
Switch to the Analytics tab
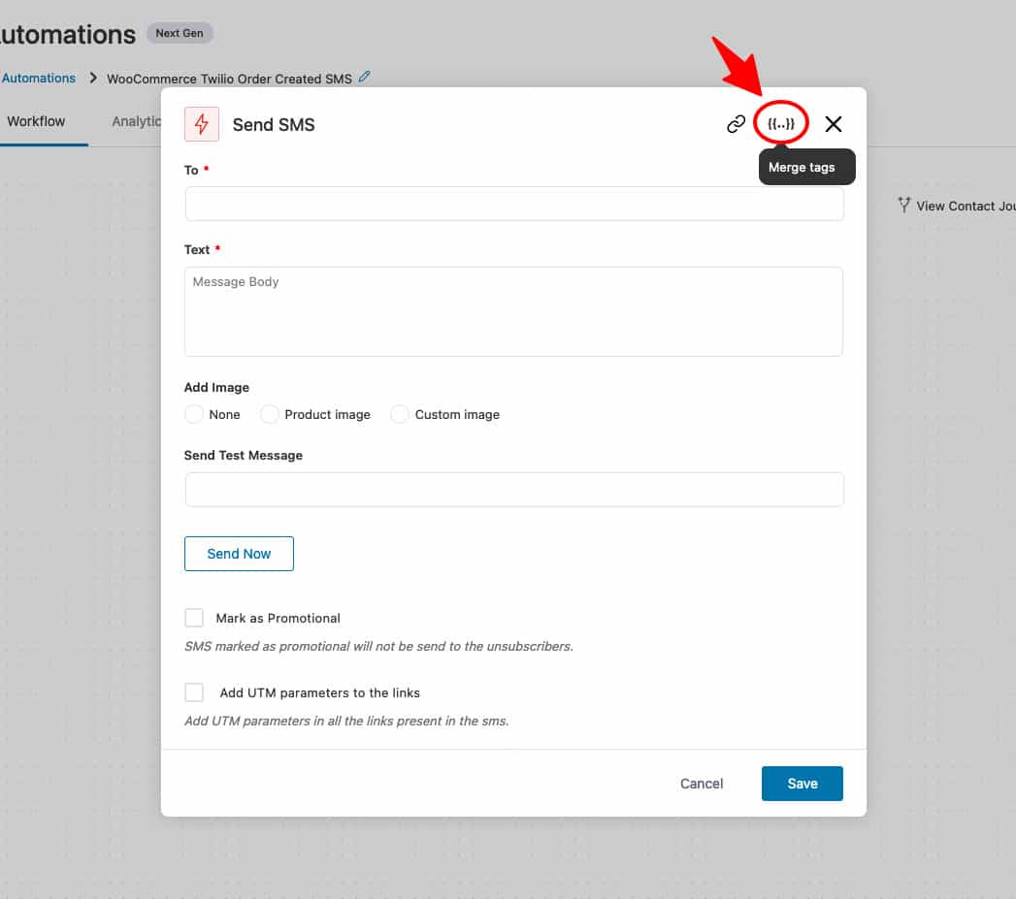click(x=136, y=122)
